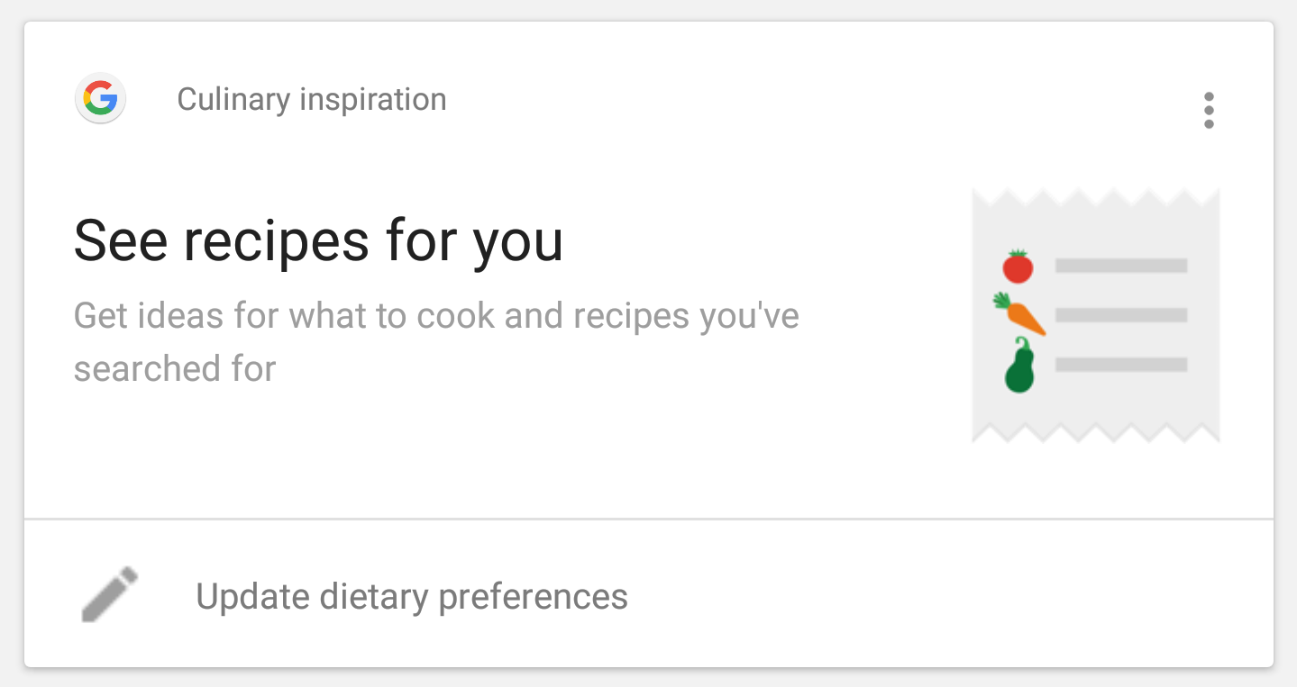Click the pencil edit icon
1297x687 pixels.
[x=110, y=594]
